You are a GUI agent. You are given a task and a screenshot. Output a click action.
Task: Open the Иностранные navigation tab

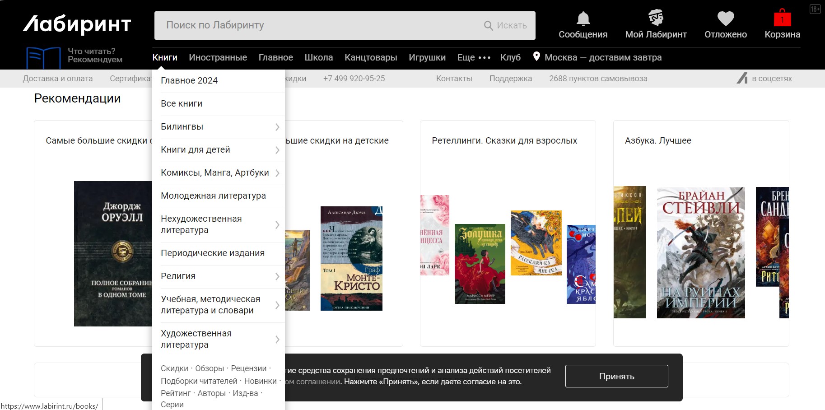pos(218,57)
